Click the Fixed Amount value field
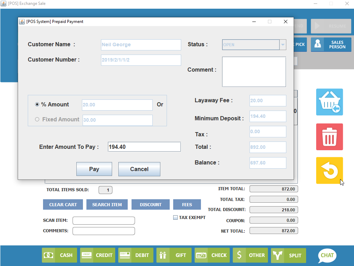 [x=117, y=120]
